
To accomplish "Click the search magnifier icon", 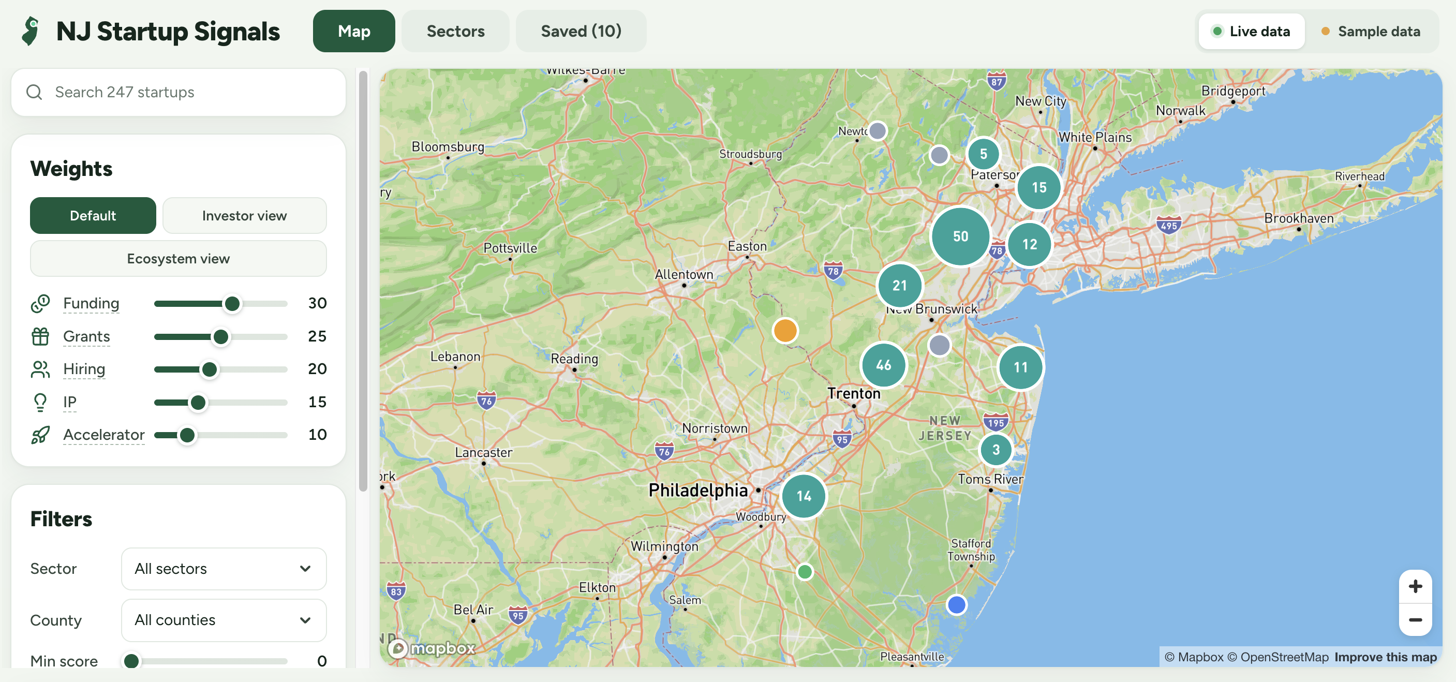I will coord(35,92).
